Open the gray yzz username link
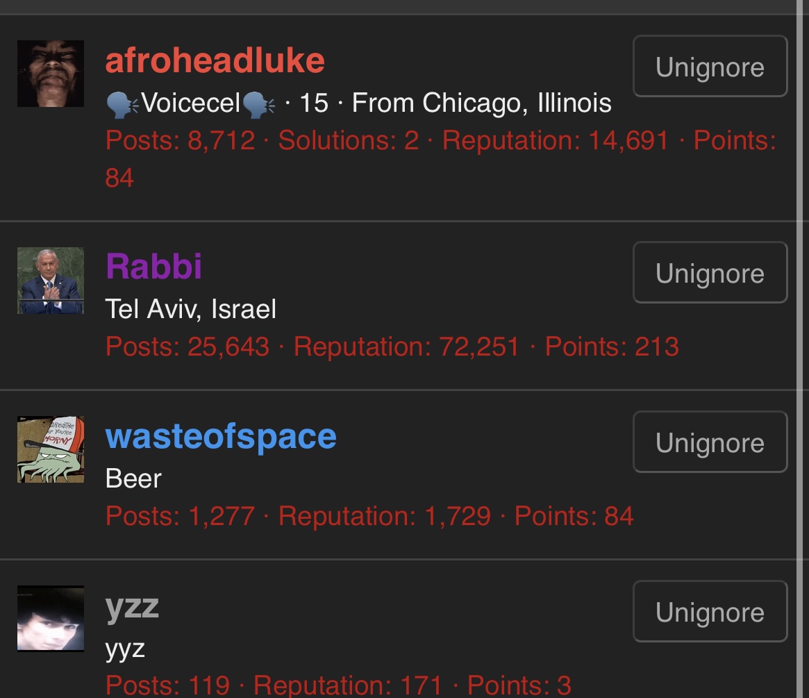Viewport: 809px width, 698px height. pos(132,608)
